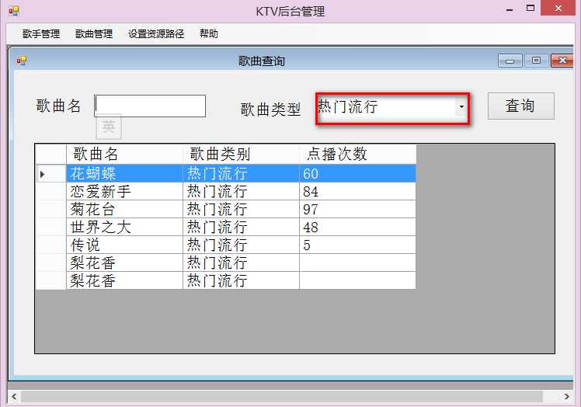Click the play count 5 cell
This screenshot has height=407, width=581.
tap(357, 245)
